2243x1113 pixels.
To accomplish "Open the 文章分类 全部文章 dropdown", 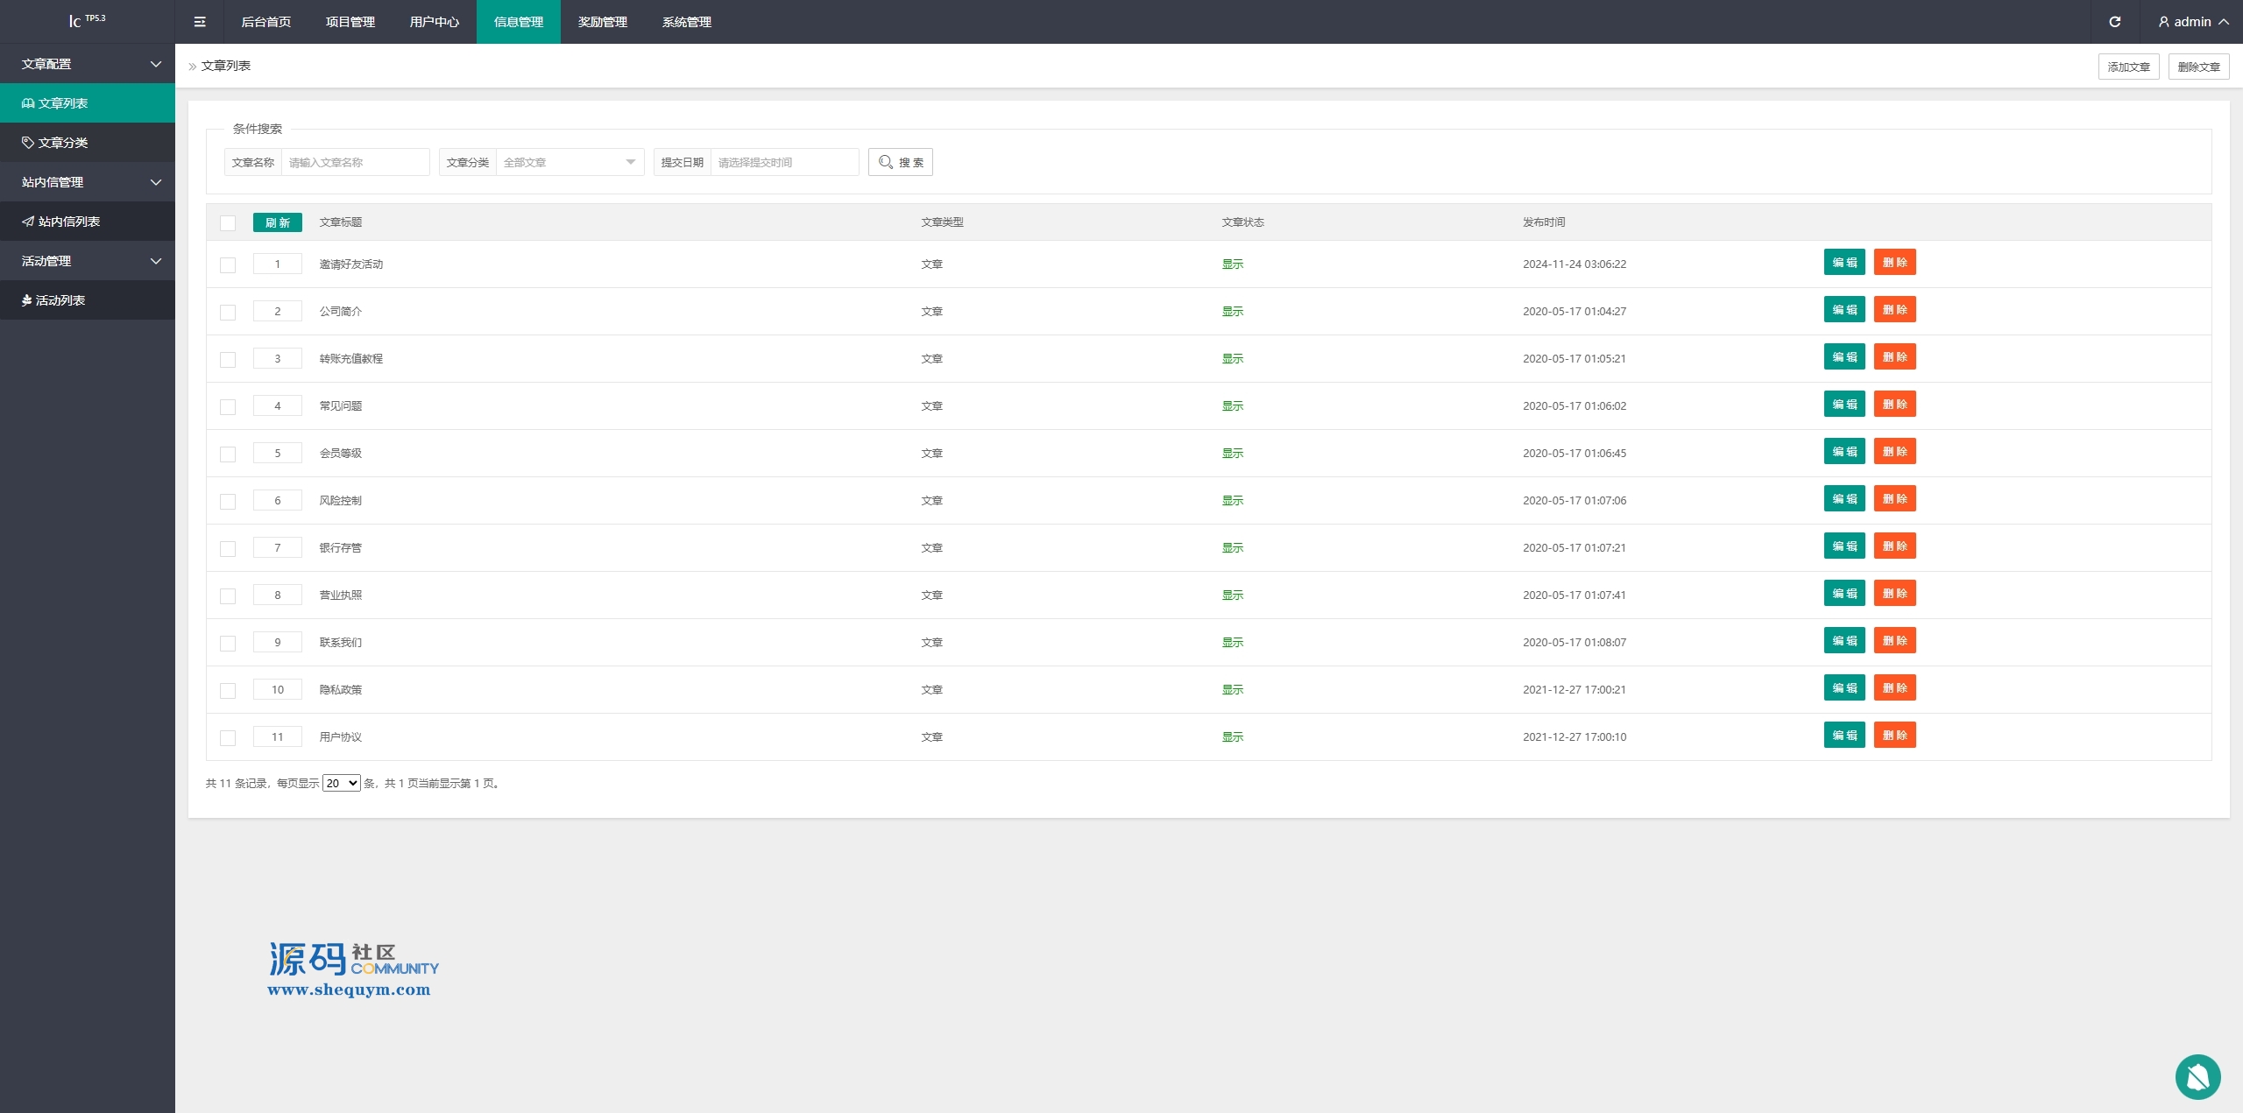I will coord(570,162).
